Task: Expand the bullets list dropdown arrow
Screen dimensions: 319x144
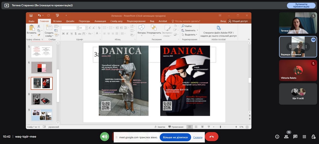Action: [108, 28]
